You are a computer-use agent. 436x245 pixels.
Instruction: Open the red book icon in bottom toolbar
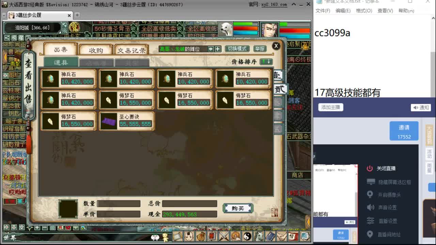[x=212, y=236]
